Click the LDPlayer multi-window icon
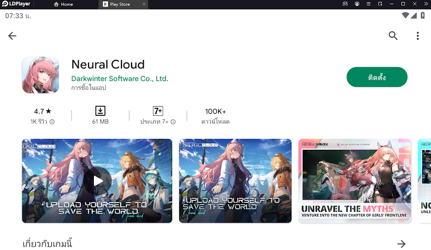 pos(380,4)
